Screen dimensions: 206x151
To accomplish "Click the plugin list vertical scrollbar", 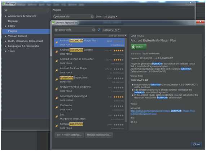I will pos(126,80).
